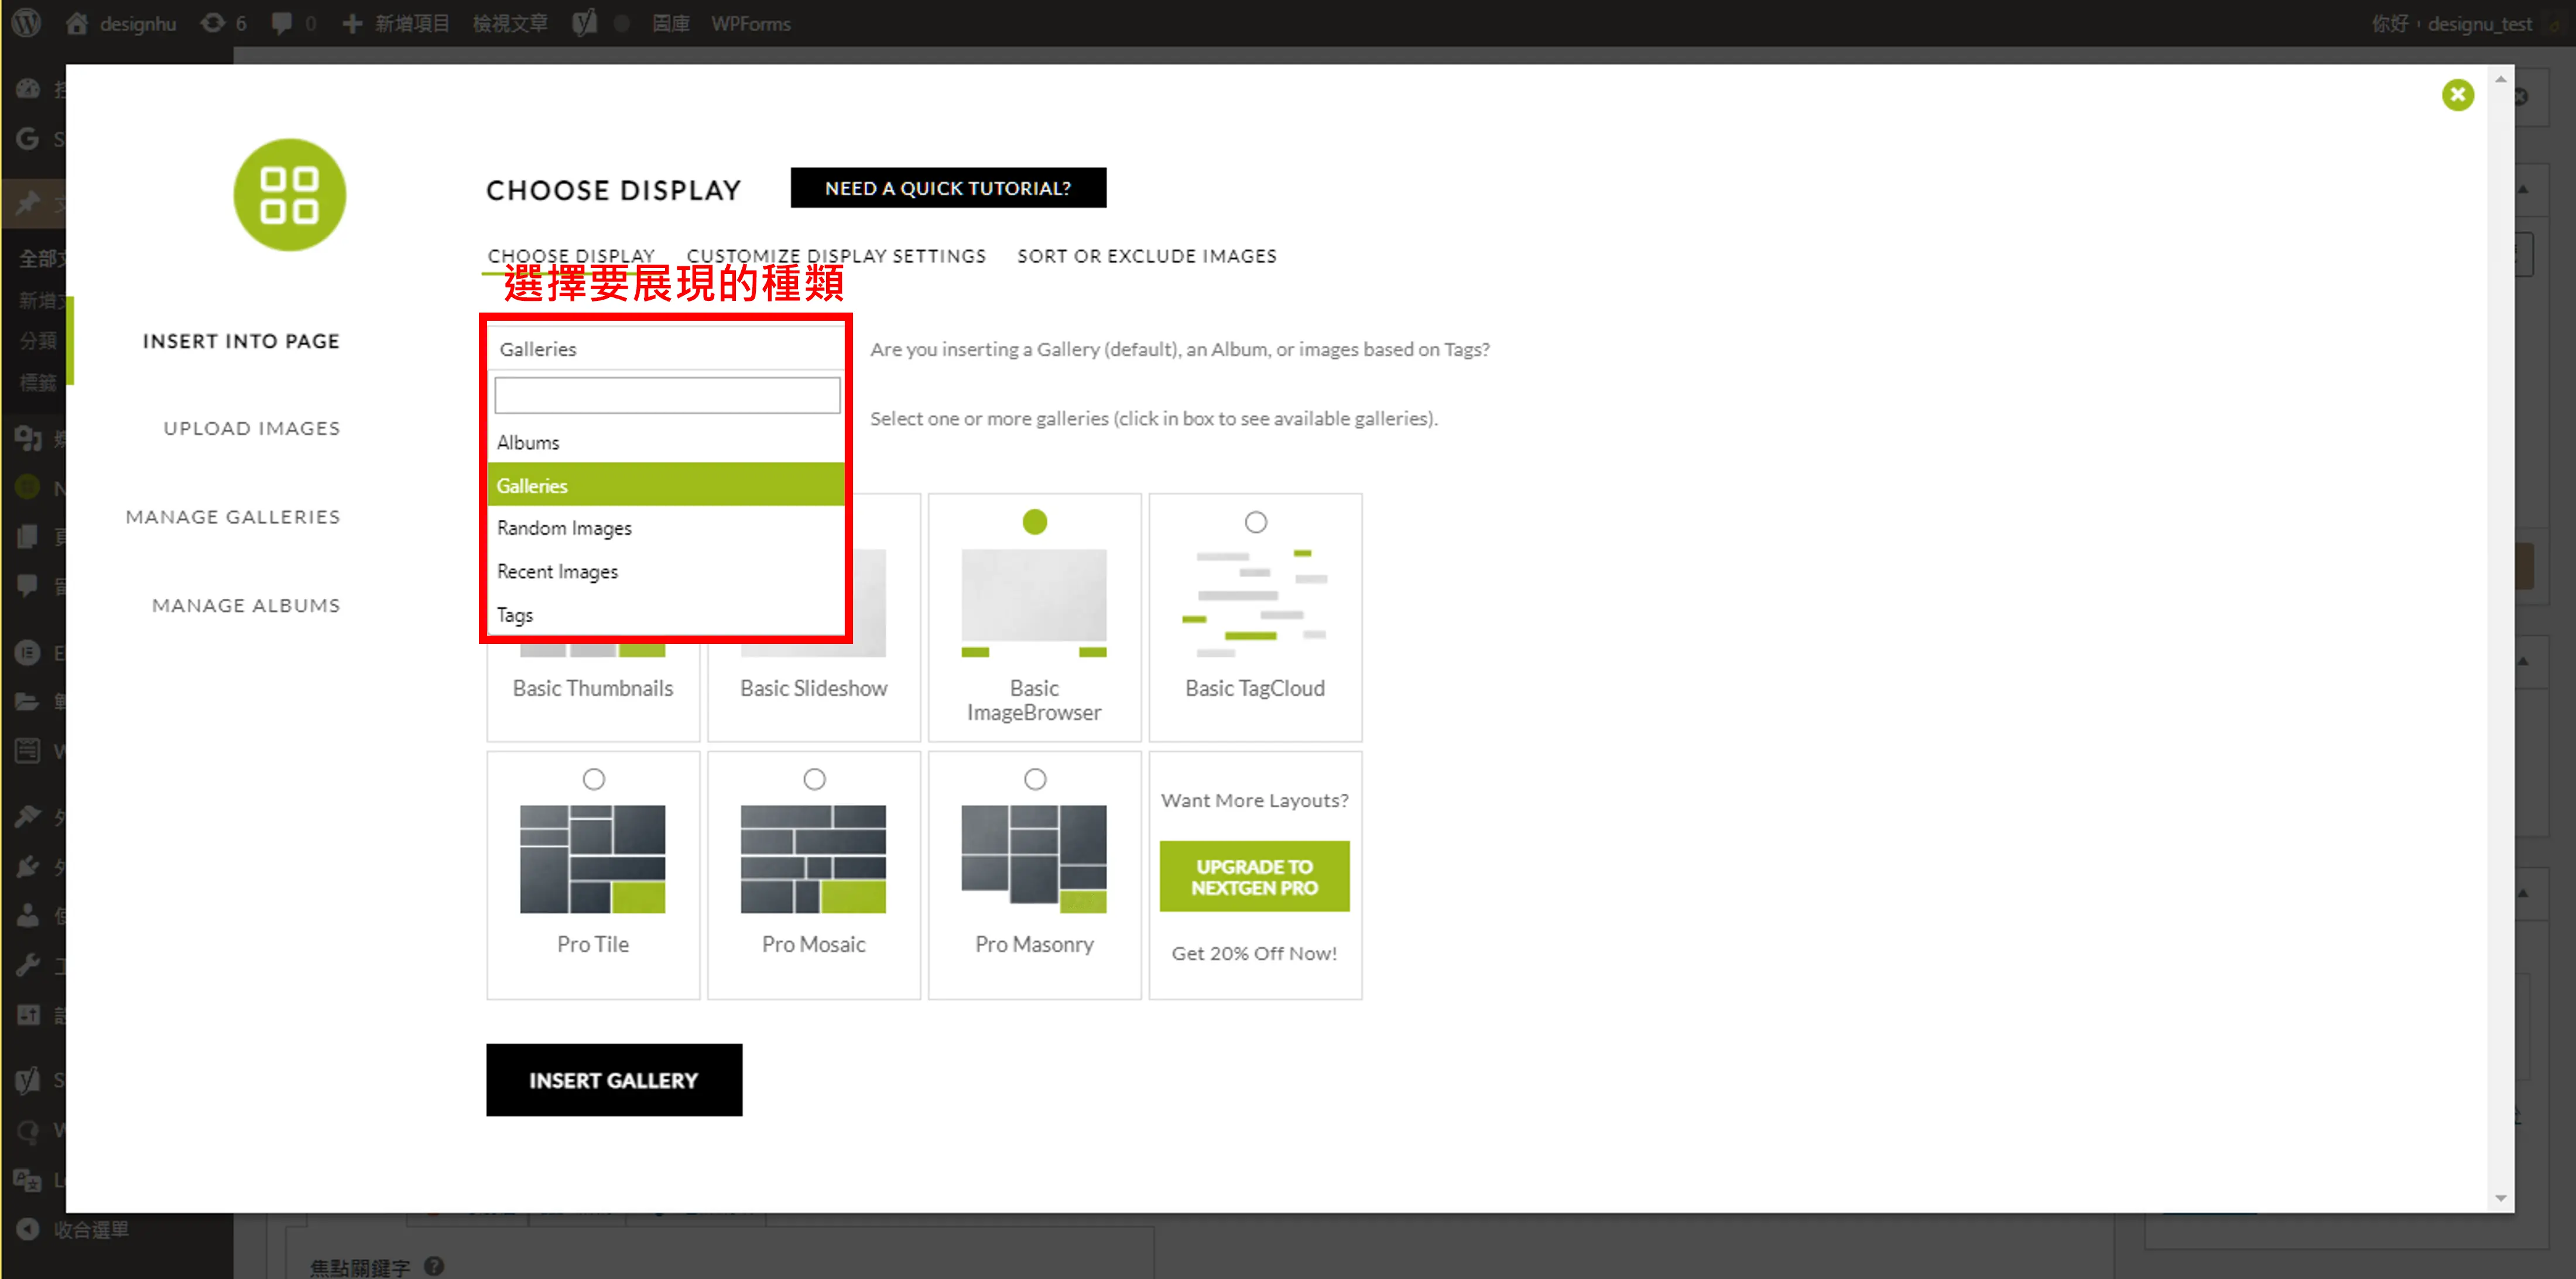Open the comments bubble icon
Screen dimensions: 2576x1279
point(282,23)
